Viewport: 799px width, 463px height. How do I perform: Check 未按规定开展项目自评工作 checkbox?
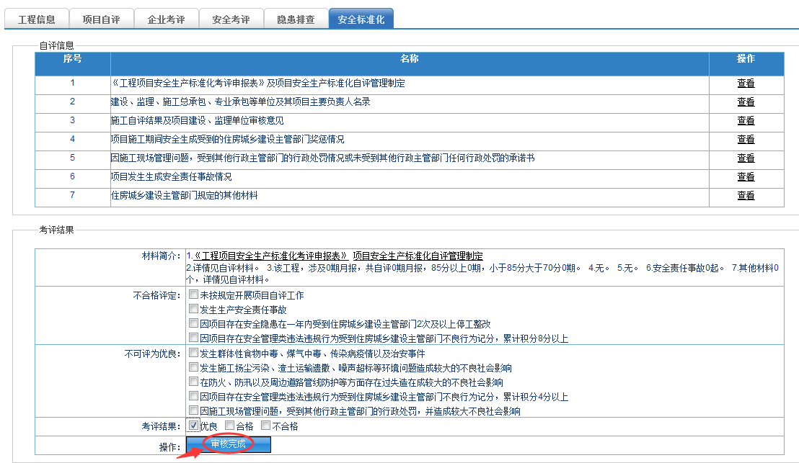tap(193, 295)
